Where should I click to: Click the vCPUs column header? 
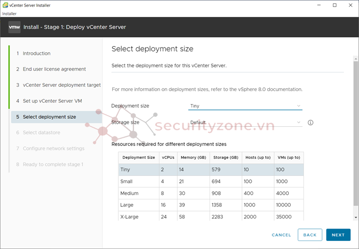(168, 157)
